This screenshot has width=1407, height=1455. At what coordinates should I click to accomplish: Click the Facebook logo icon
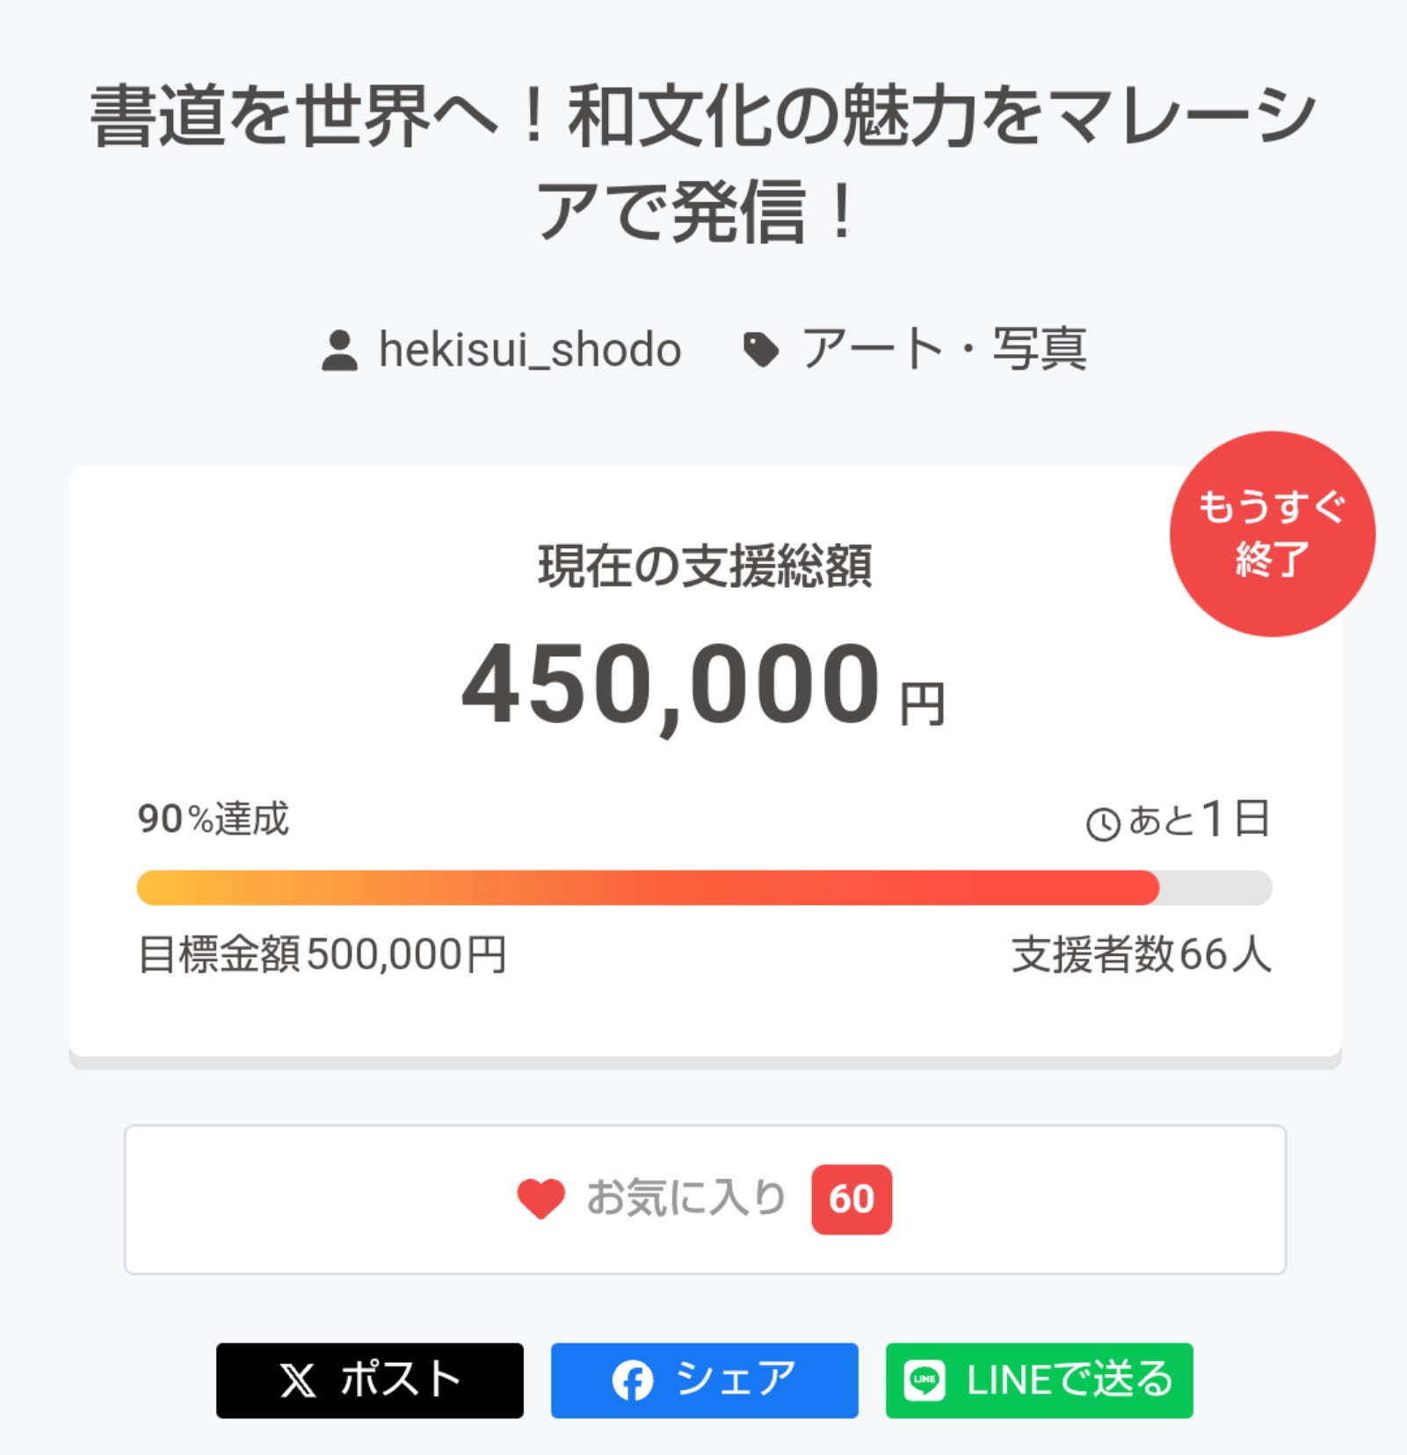pyautogui.click(x=633, y=1380)
